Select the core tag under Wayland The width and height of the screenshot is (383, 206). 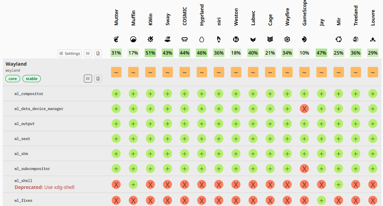13,79
